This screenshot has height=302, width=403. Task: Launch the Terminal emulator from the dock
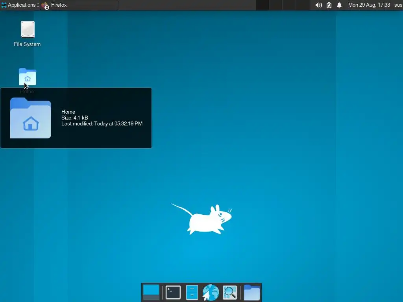point(173,293)
